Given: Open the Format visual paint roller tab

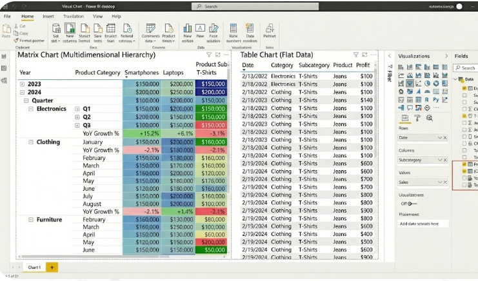Looking at the screenshot, I should (417, 119).
